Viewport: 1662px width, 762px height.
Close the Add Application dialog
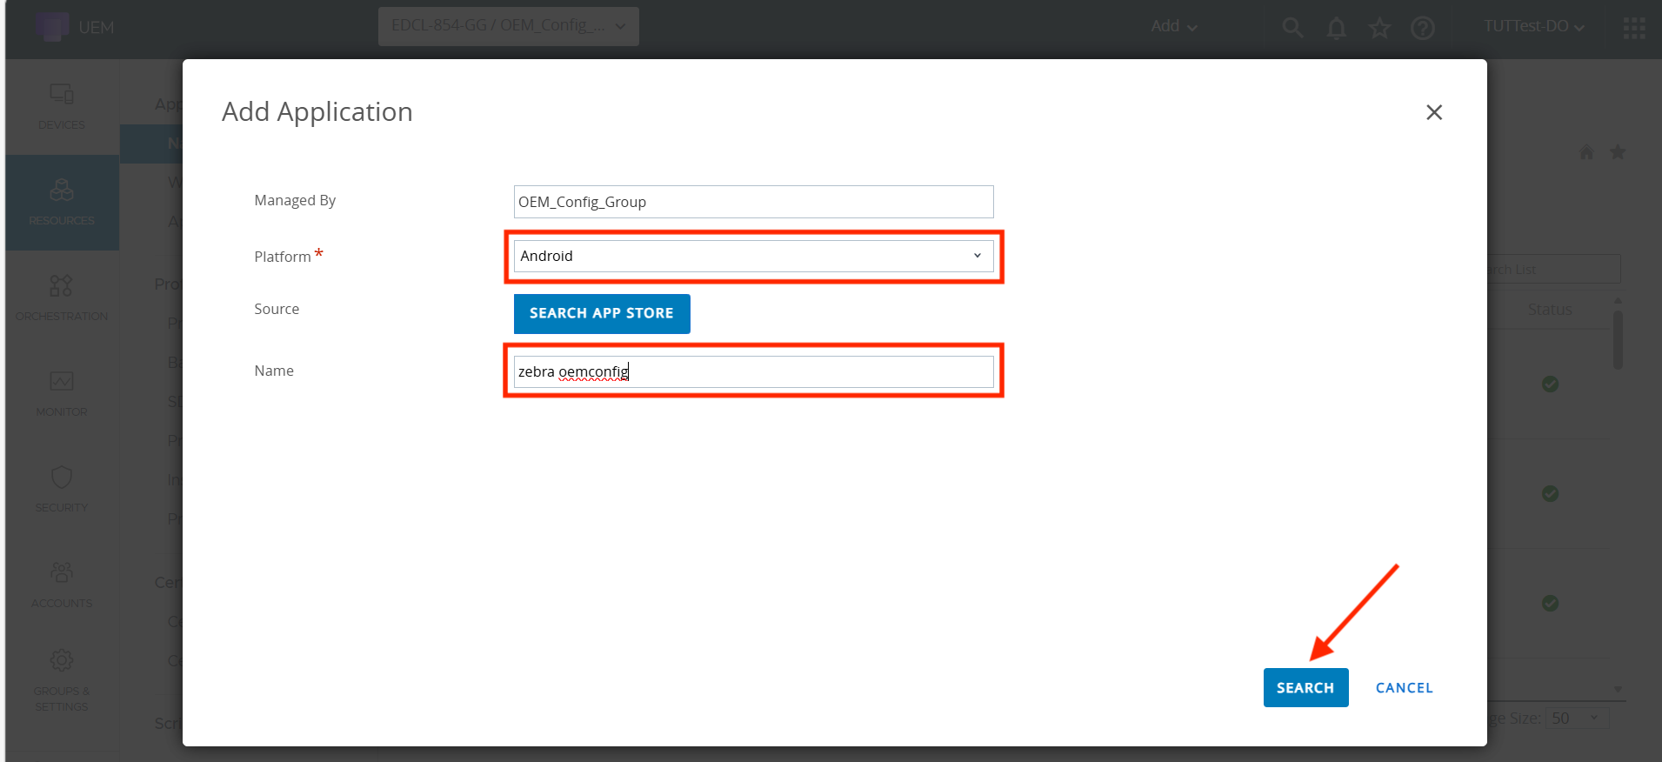1434,112
